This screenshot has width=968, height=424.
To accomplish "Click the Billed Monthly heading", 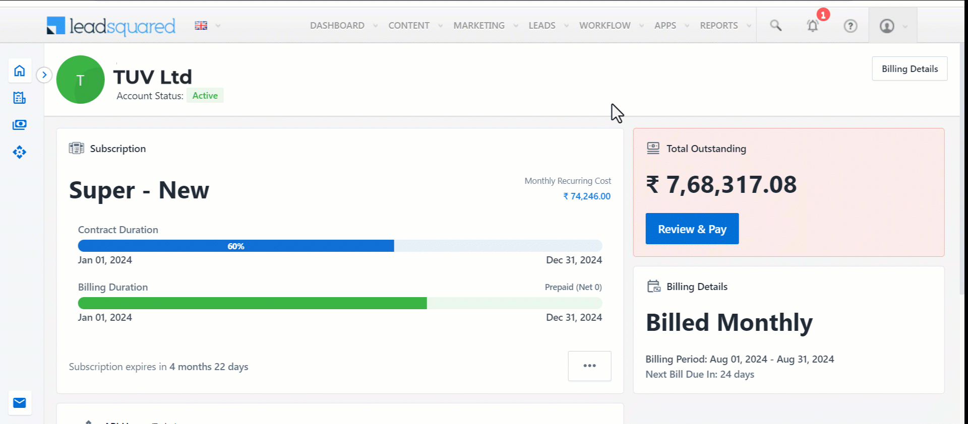I will [x=729, y=322].
